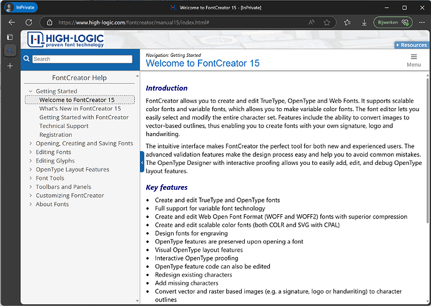Open the Editing Fonts section

pyautogui.click(x=53, y=152)
